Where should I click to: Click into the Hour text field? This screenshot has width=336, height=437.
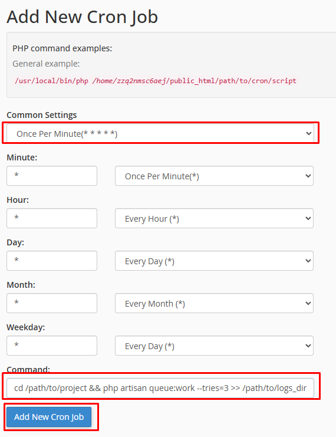click(x=52, y=218)
